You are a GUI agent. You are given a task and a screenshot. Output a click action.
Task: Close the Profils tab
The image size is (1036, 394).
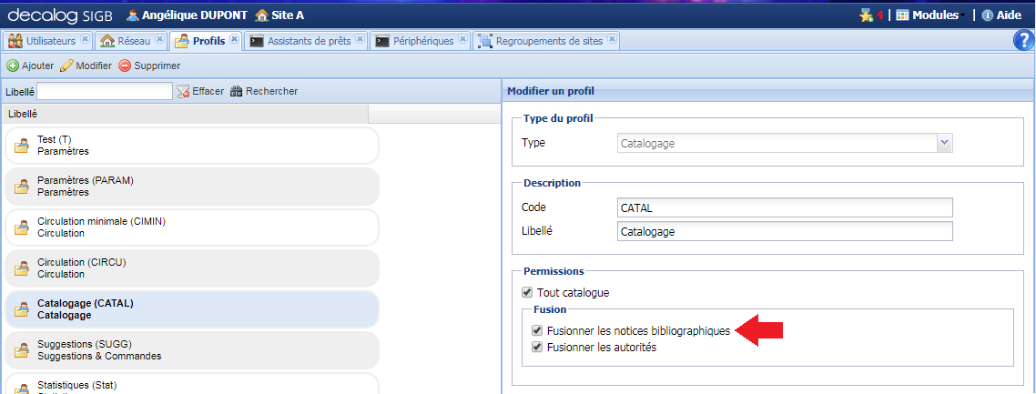(234, 39)
